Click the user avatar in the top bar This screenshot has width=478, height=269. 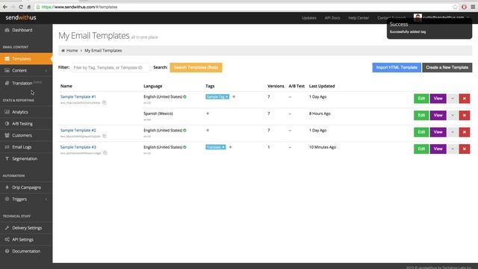[x=418, y=17]
